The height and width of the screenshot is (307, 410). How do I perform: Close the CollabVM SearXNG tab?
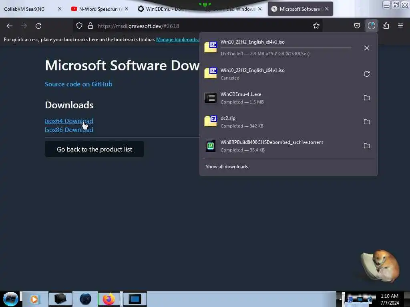pos(59,9)
